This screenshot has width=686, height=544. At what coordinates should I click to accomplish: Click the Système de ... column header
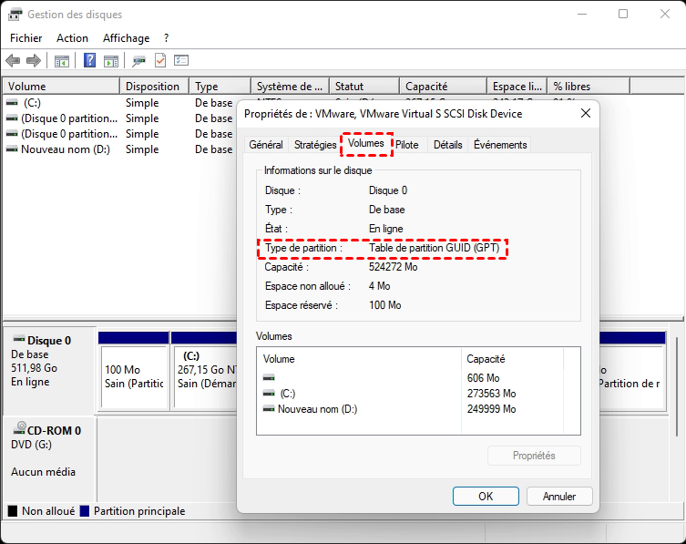click(290, 87)
